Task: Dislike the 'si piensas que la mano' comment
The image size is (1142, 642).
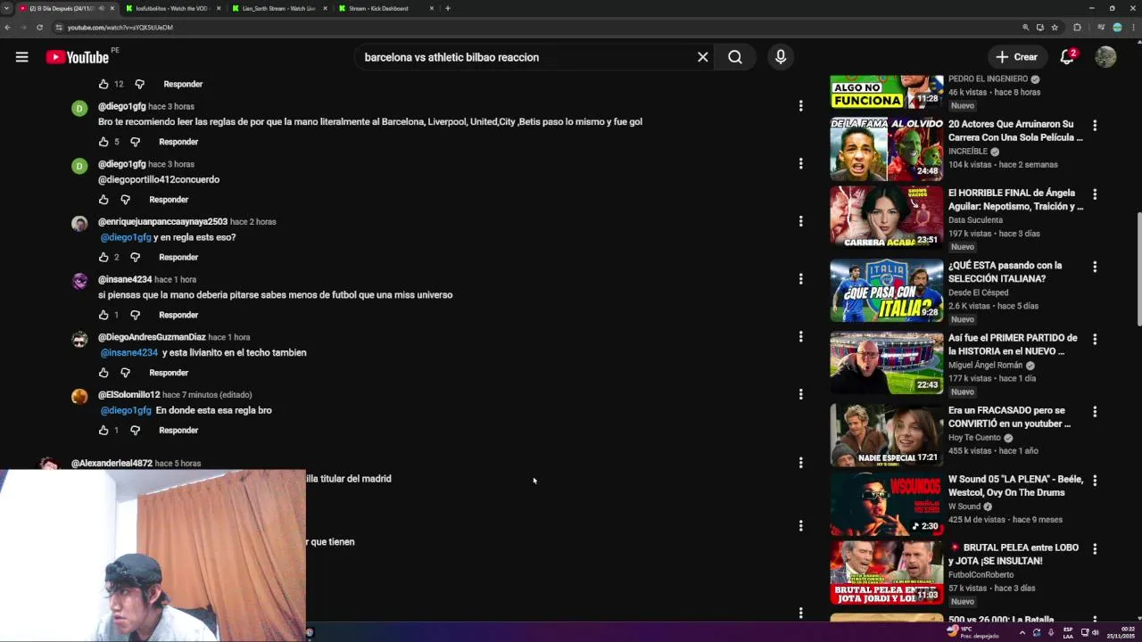Action: pyautogui.click(x=135, y=315)
